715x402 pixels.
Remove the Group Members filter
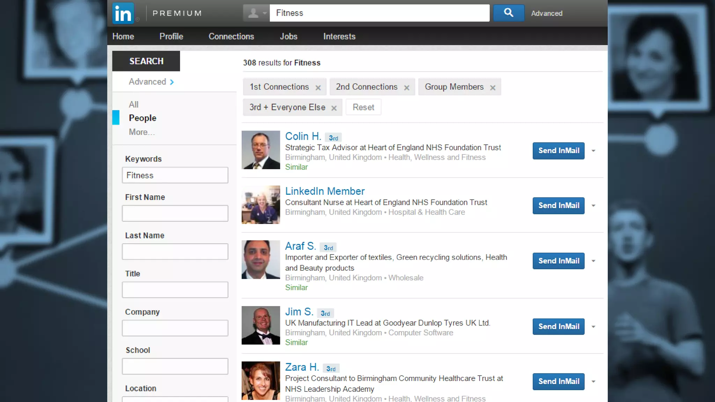(x=493, y=88)
